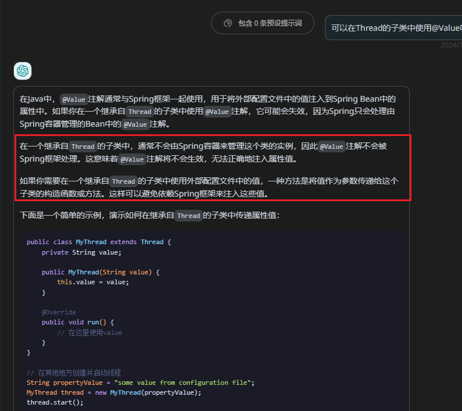
Task: Click the 2024/7 message timestamp
Action: 450,45
